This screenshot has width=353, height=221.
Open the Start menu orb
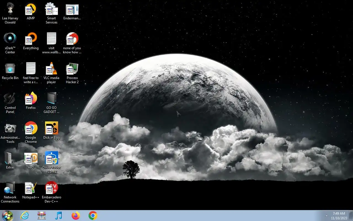(x=7, y=215)
